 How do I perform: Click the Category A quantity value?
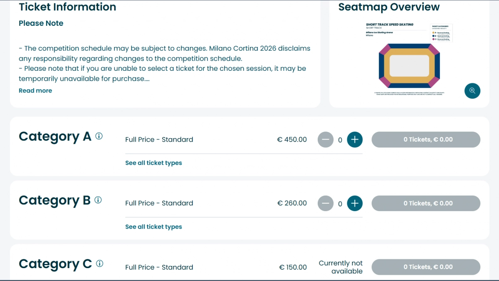coord(340,140)
